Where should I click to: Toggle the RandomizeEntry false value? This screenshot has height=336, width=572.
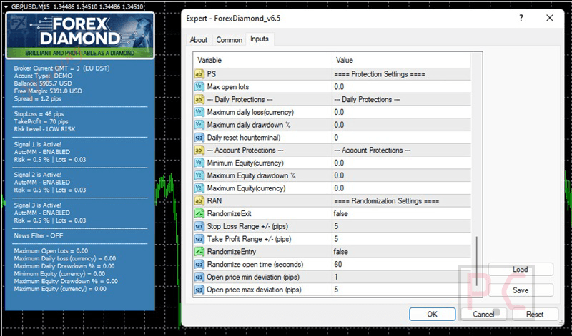click(401, 252)
